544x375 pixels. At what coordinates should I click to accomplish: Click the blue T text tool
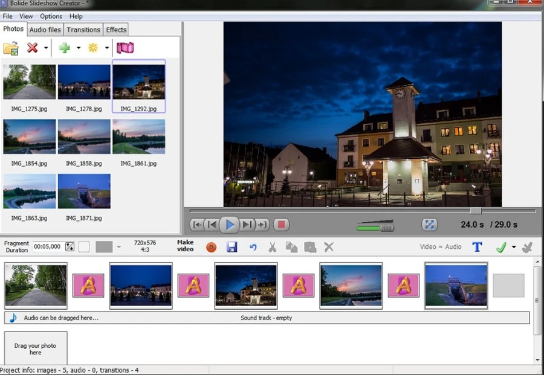pyautogui.click(x=477, y=246)
